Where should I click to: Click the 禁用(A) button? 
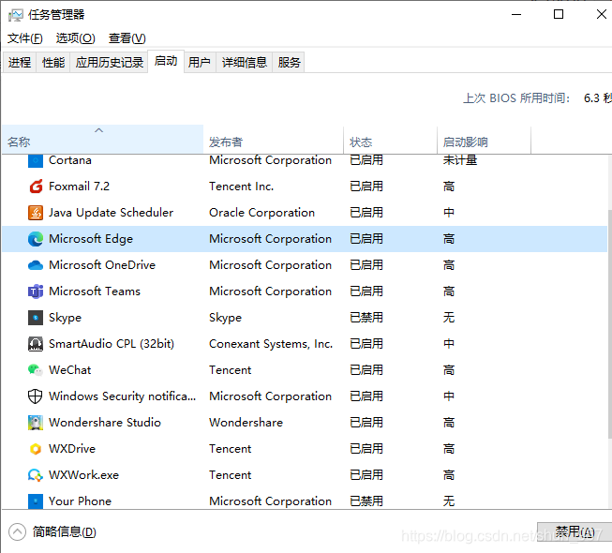point(575,532)
